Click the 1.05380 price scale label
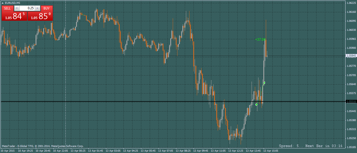Viewport: 357px width, 153px height. (x=351, y=120)
